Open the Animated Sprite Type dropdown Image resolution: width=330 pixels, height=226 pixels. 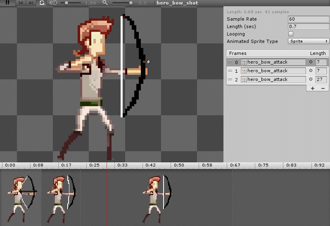(308, 41)
